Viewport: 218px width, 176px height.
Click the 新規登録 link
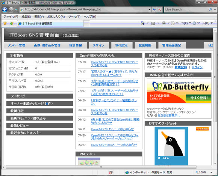tap(181, 67)
